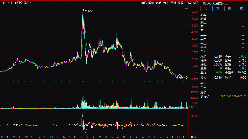Screen dimensions: 248x139
Task: Switch to the 5秒 period tab
Action: click(3, 3)
